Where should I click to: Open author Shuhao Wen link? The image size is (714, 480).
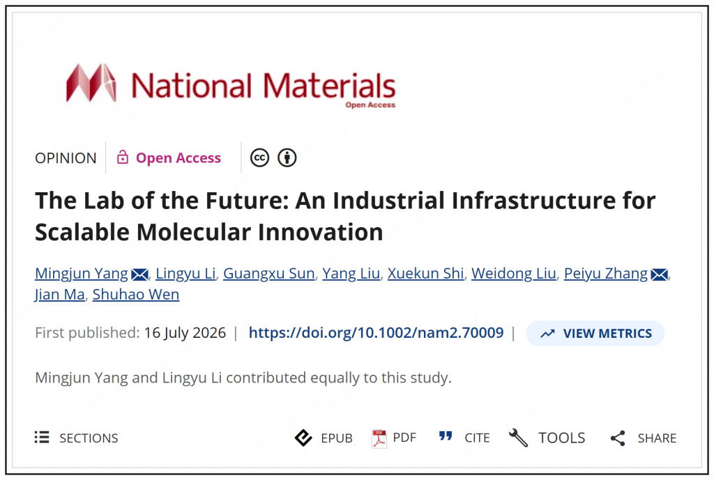[136, 295]
